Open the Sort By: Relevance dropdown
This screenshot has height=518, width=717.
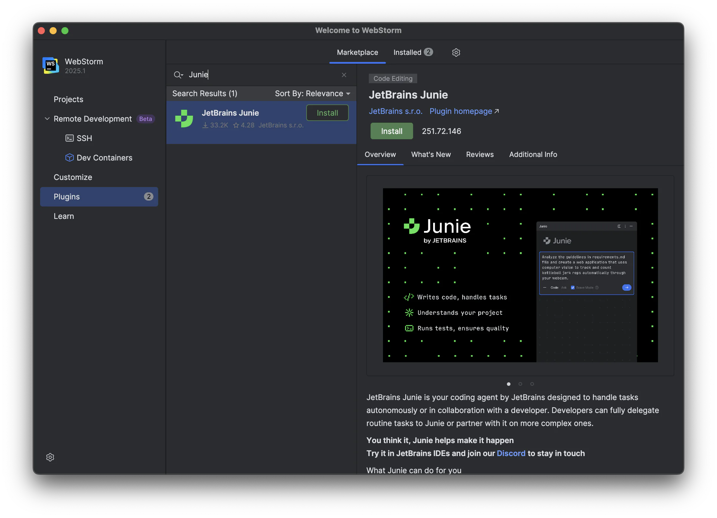[x=313, y=94]
